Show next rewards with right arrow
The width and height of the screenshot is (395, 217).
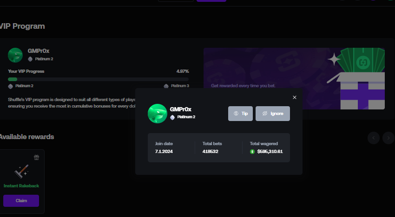pos(388,138)
